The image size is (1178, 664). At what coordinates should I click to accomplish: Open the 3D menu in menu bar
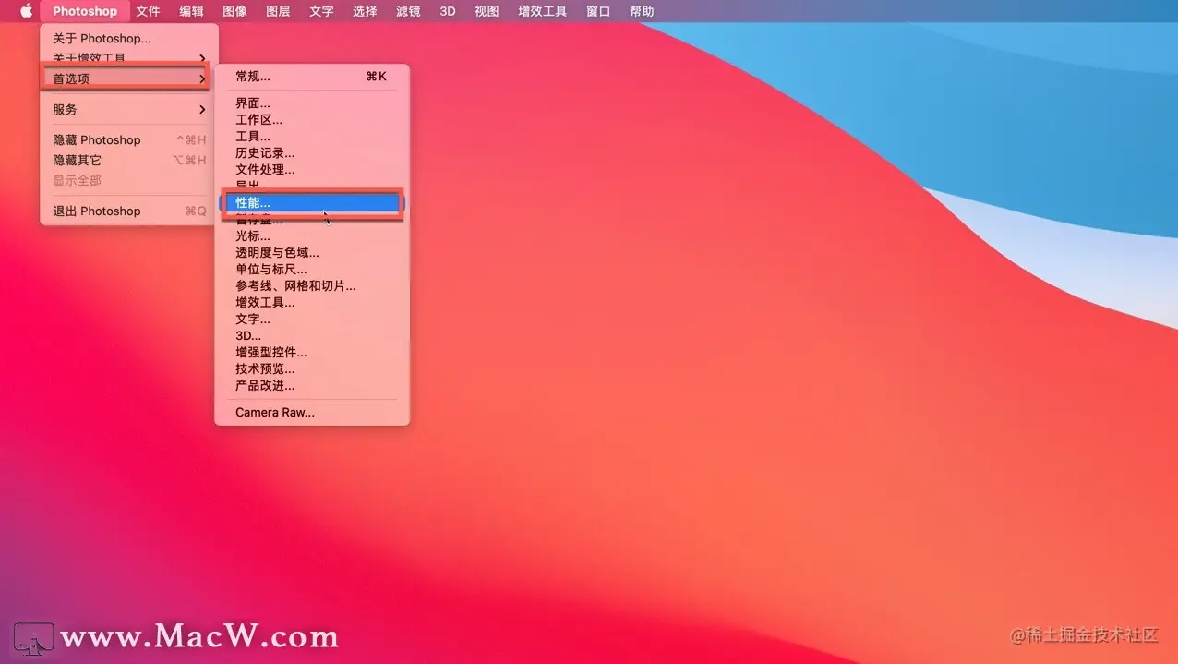(x=448, y=11)
